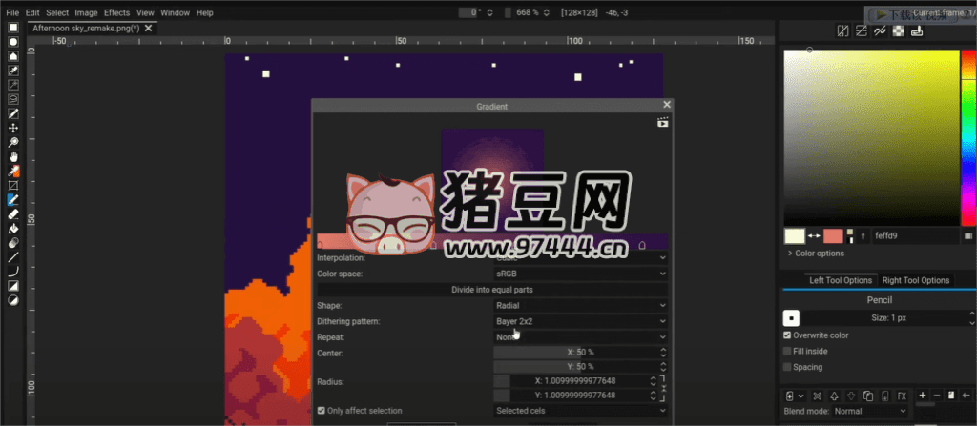Select the Lasso selection tool

[x=13, y=99]
